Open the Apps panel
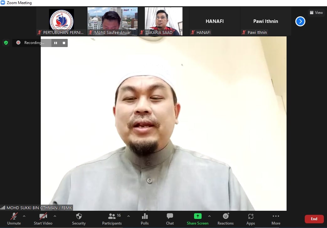This screenshot has width=327, height=228. coord(251,219)
